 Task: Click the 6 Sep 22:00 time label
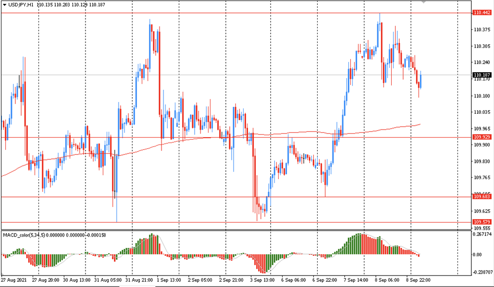pos(325,280)
